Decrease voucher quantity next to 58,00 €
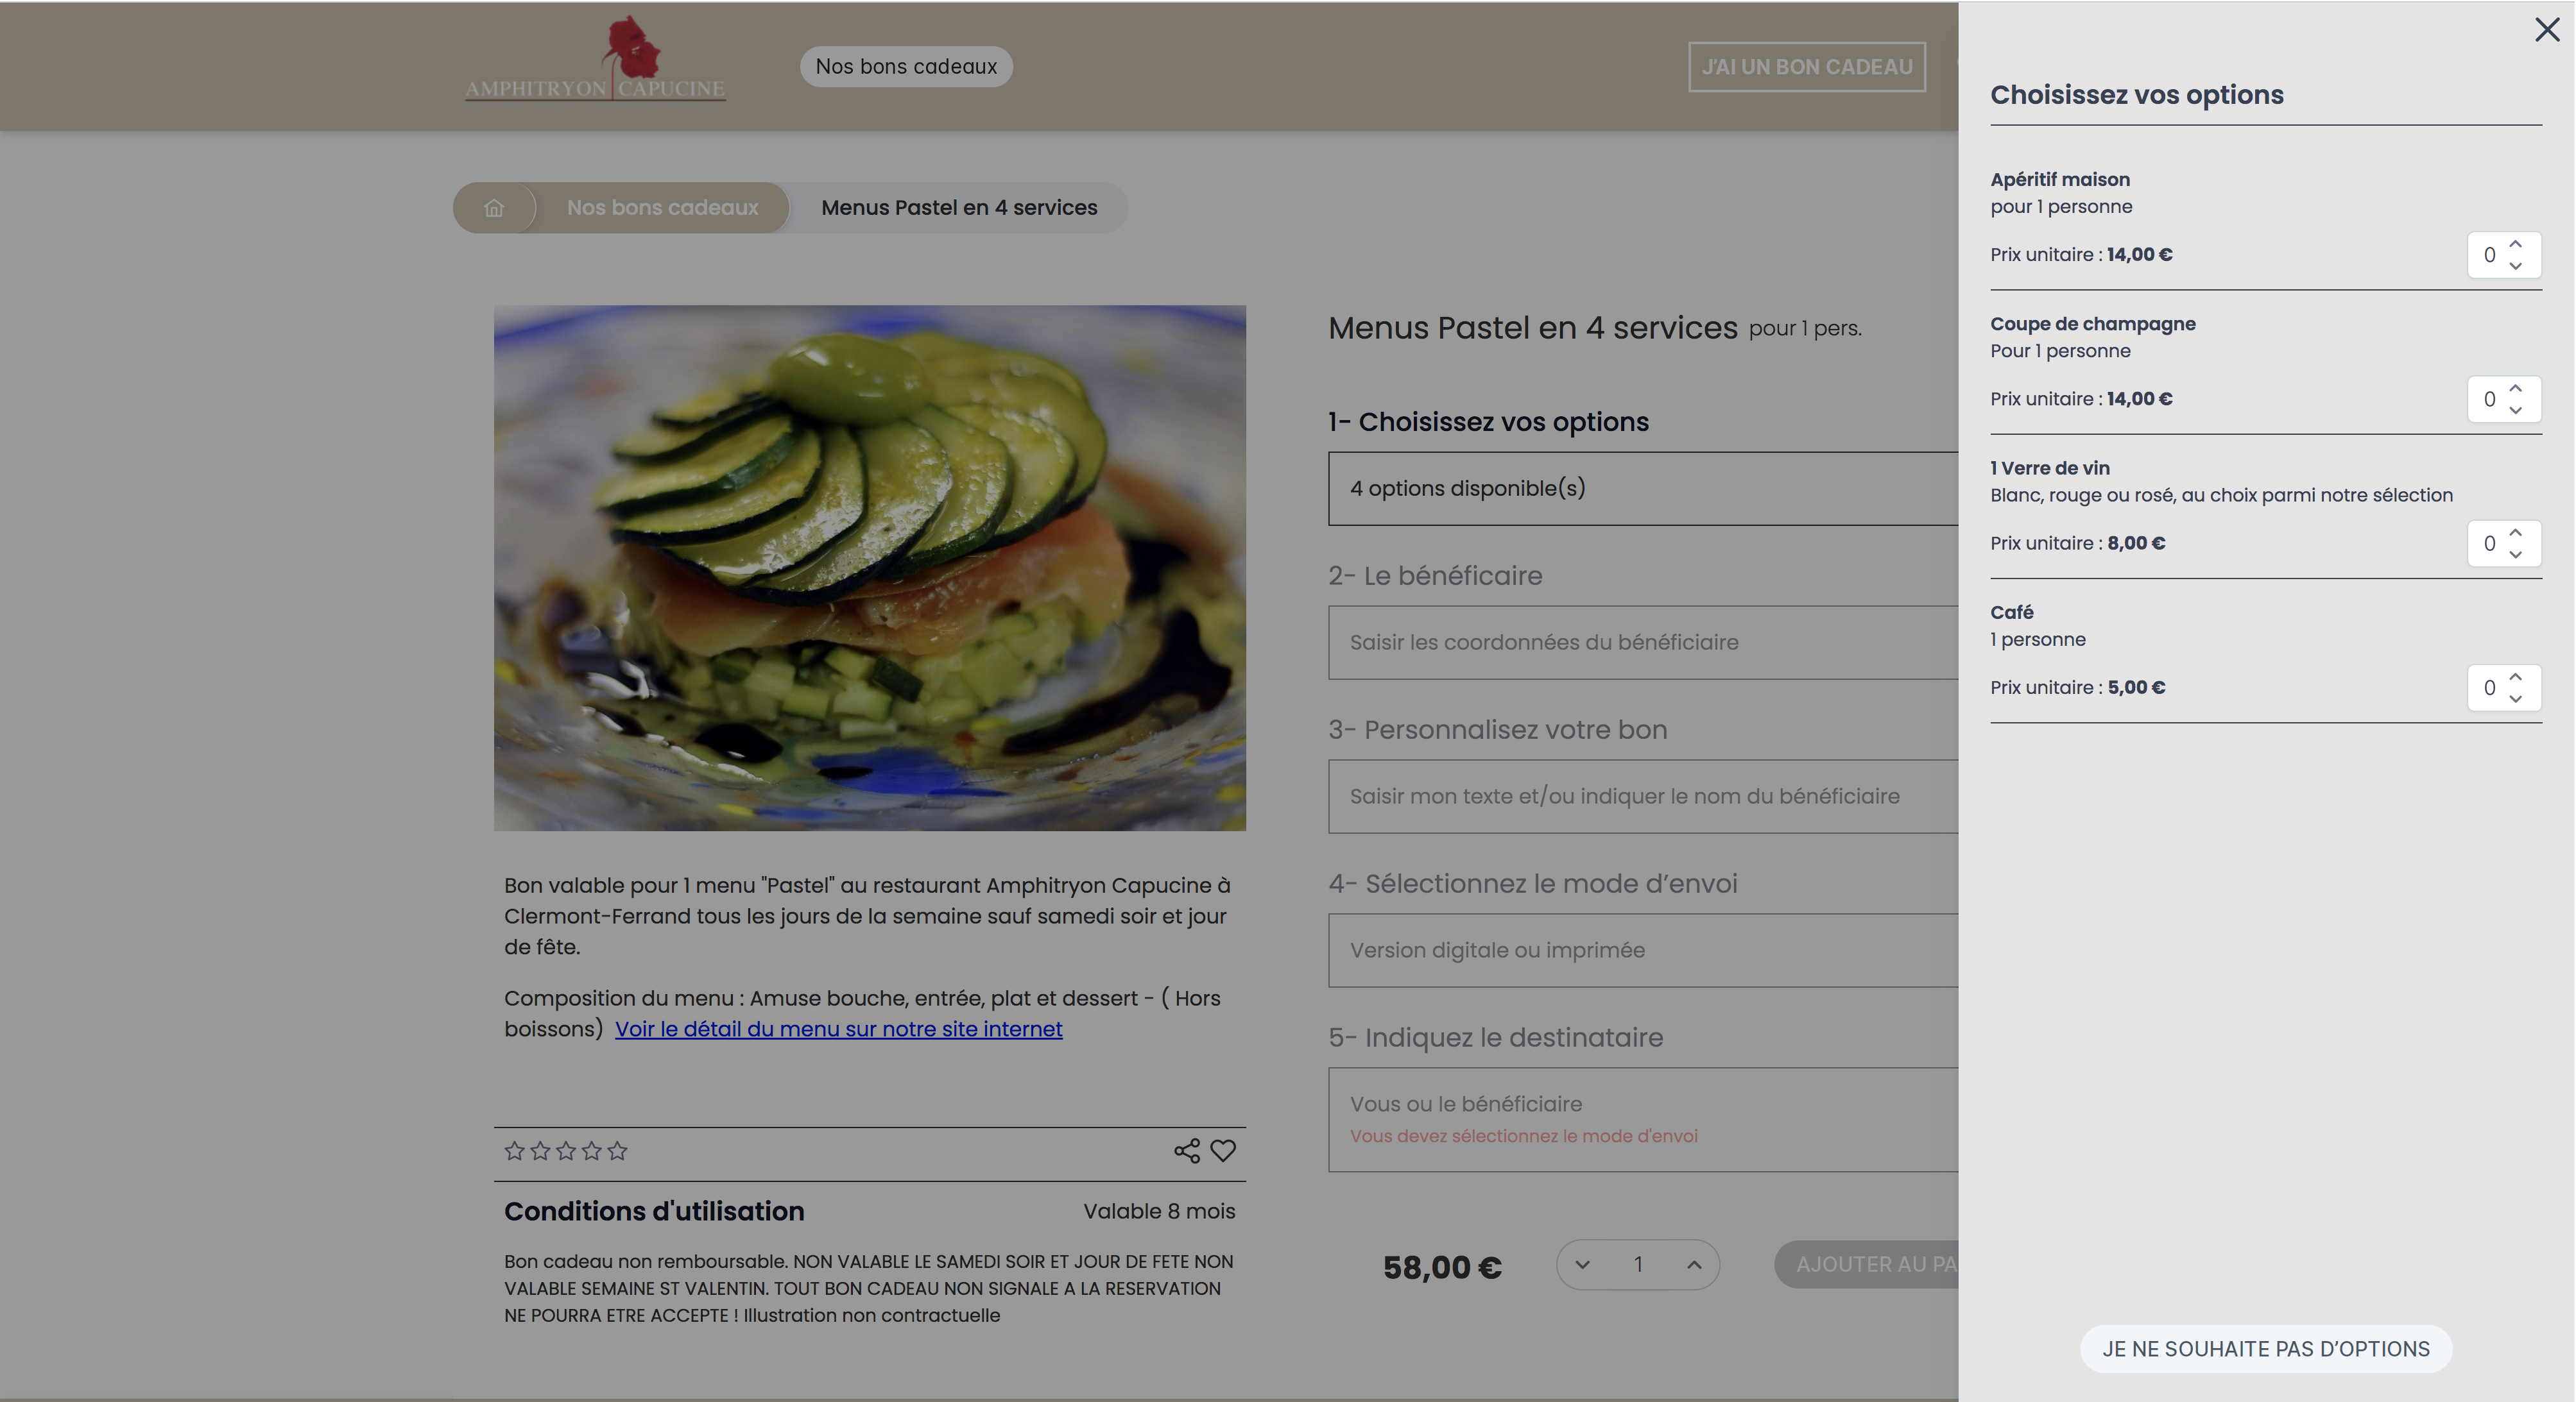 tap(1582, 1264)
